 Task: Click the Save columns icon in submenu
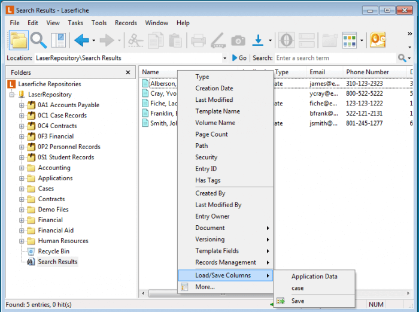[x=280, y=301]
